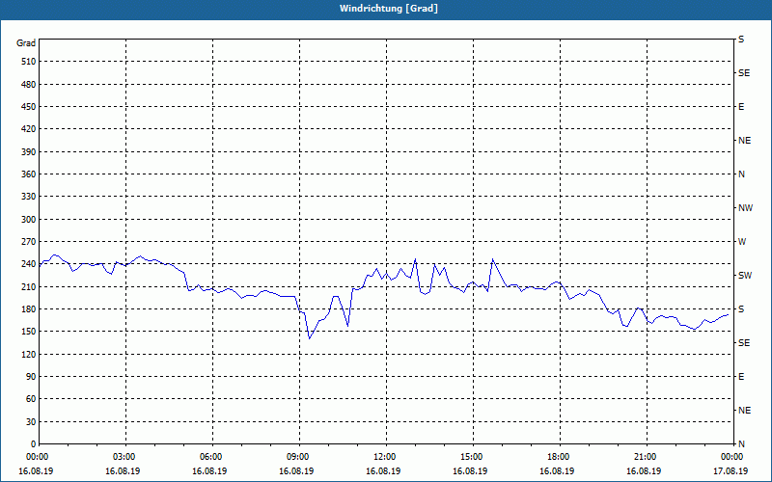
Task: Select the 480 y-axis value
Action: point(29,85)
